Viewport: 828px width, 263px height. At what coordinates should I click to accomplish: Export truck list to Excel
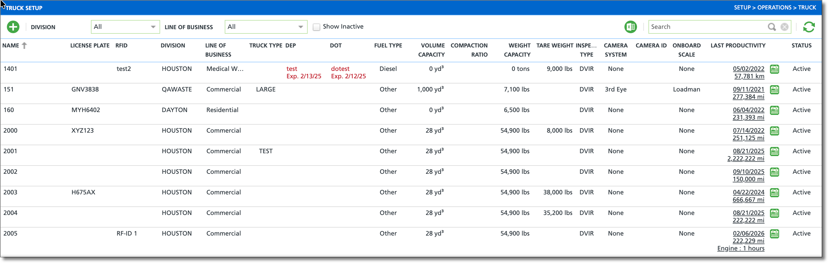coord(630,27)
